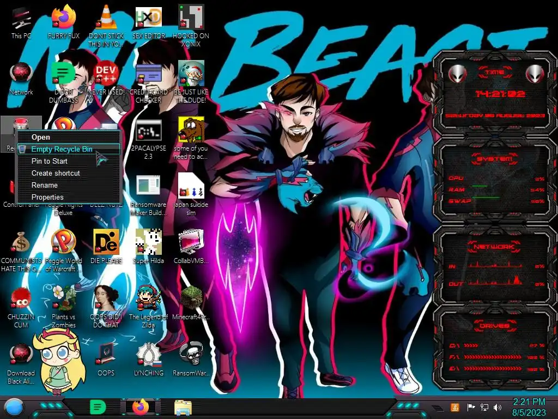
Task: Click the DRIVES widget header
Action: [495, 326]
